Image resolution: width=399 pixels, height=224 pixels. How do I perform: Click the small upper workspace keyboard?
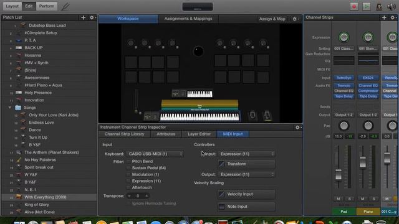[x=199, y=94]
